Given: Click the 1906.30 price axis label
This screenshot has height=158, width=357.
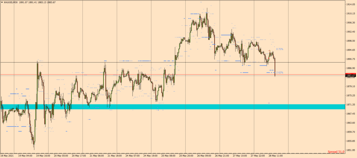Looking at the screenshot, I should 351,23.
